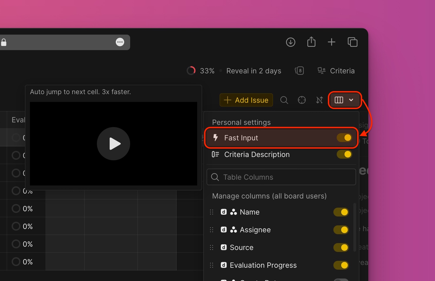Toggle the Assignee column switch
This screenshot has width=435, height=281.
(x=341, y=230)
